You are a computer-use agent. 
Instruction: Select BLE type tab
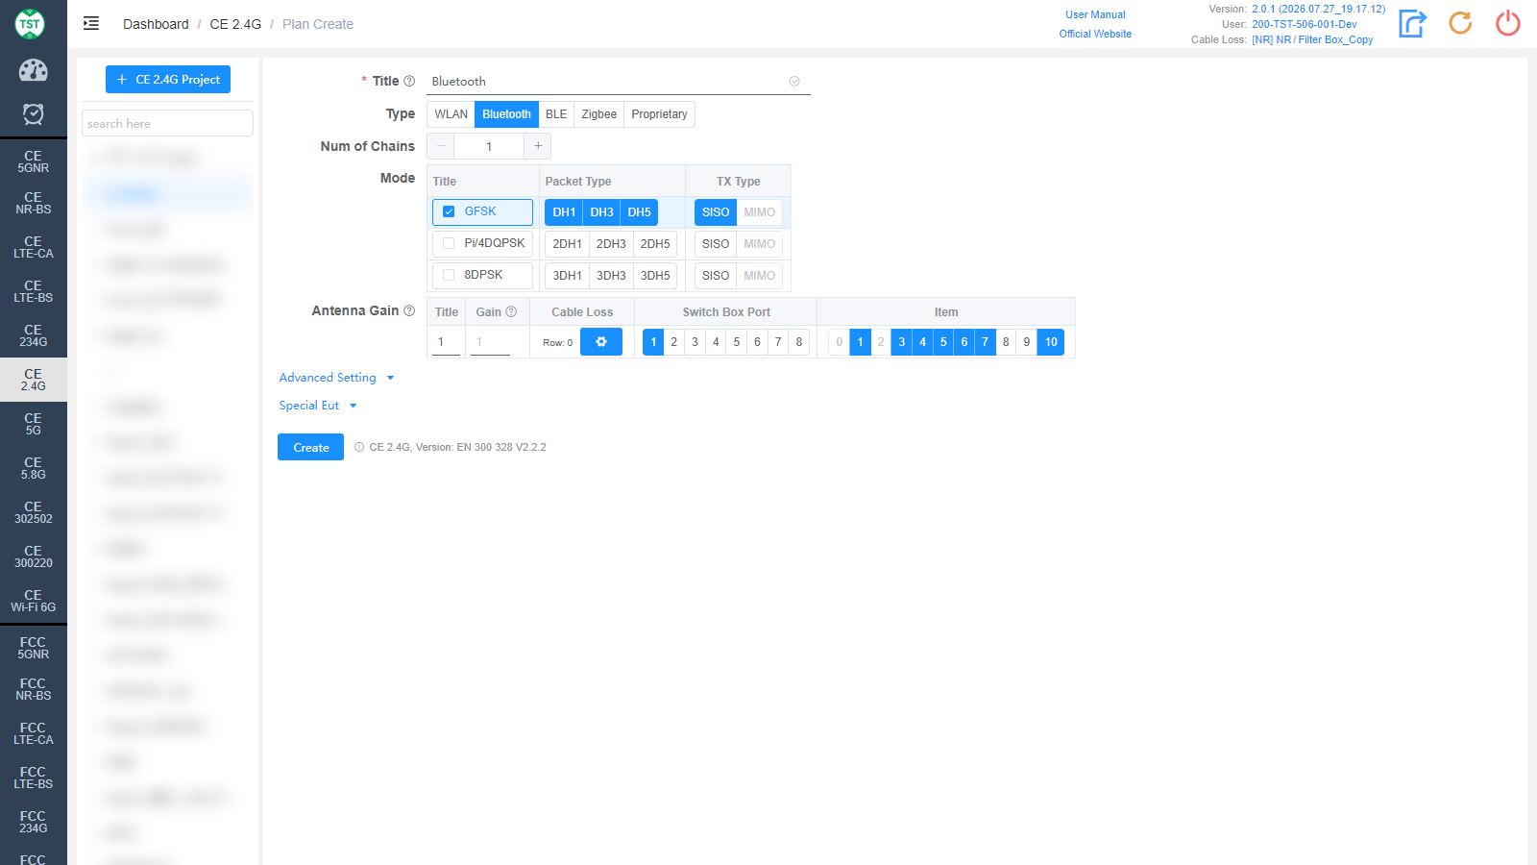(556, 114)
